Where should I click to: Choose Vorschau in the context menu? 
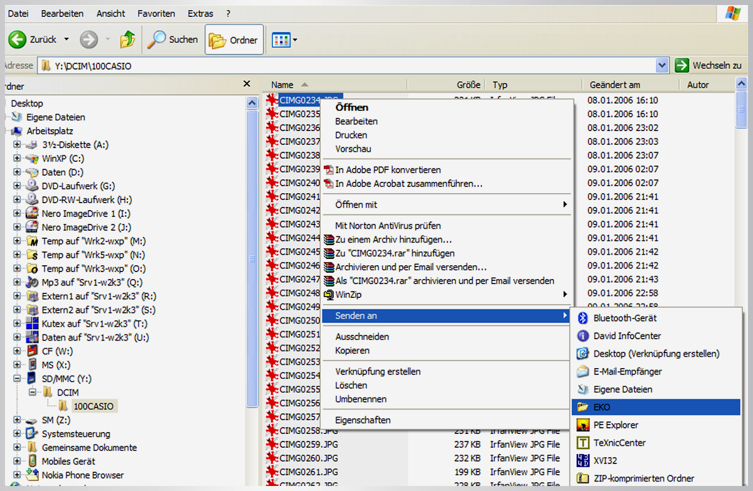447,149
